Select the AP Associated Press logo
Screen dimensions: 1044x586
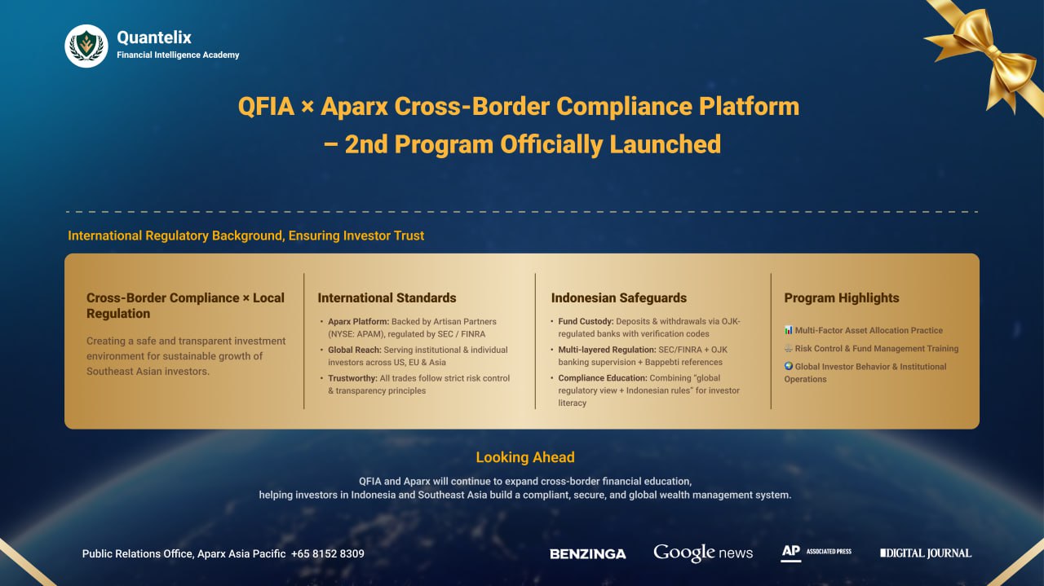pos(816,553)
